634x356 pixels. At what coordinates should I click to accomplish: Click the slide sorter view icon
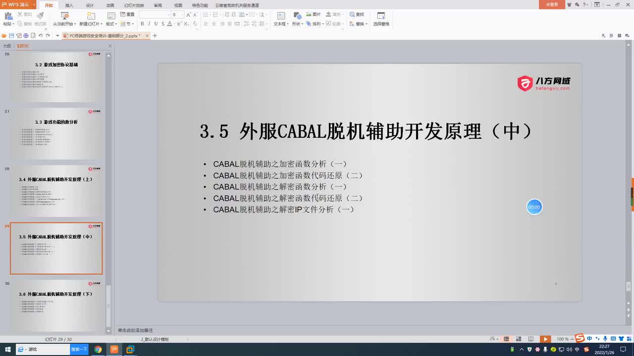(x=519, y=339)
